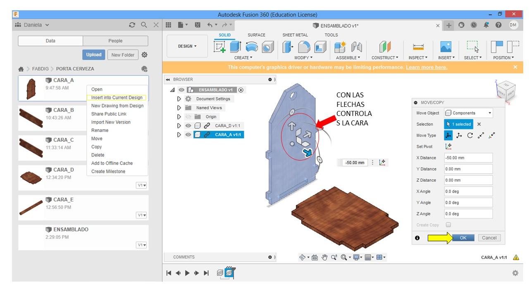Click the New Component icon
Screen dimensions: 529x297
coord(340,47)
